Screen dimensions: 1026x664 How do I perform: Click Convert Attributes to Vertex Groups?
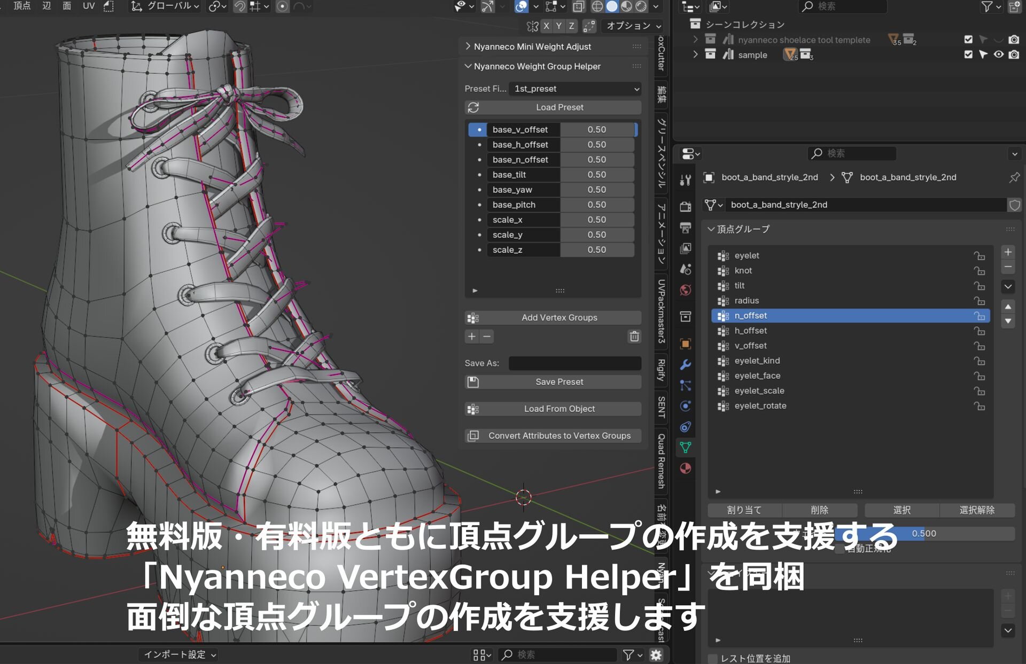click(x=559, y=436)
